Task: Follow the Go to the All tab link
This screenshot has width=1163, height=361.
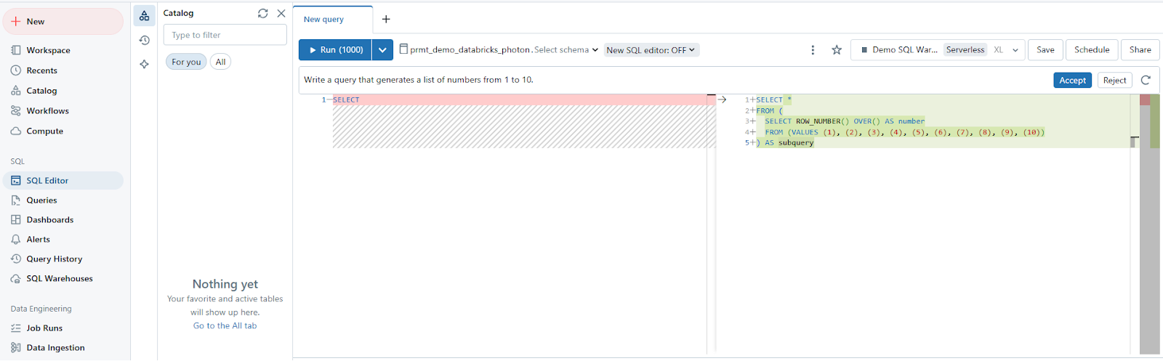Action: pos(225,326)
